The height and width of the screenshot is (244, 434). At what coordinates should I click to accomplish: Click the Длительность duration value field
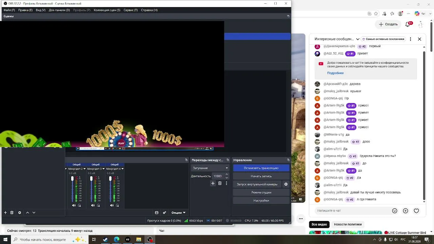[218, 176]
